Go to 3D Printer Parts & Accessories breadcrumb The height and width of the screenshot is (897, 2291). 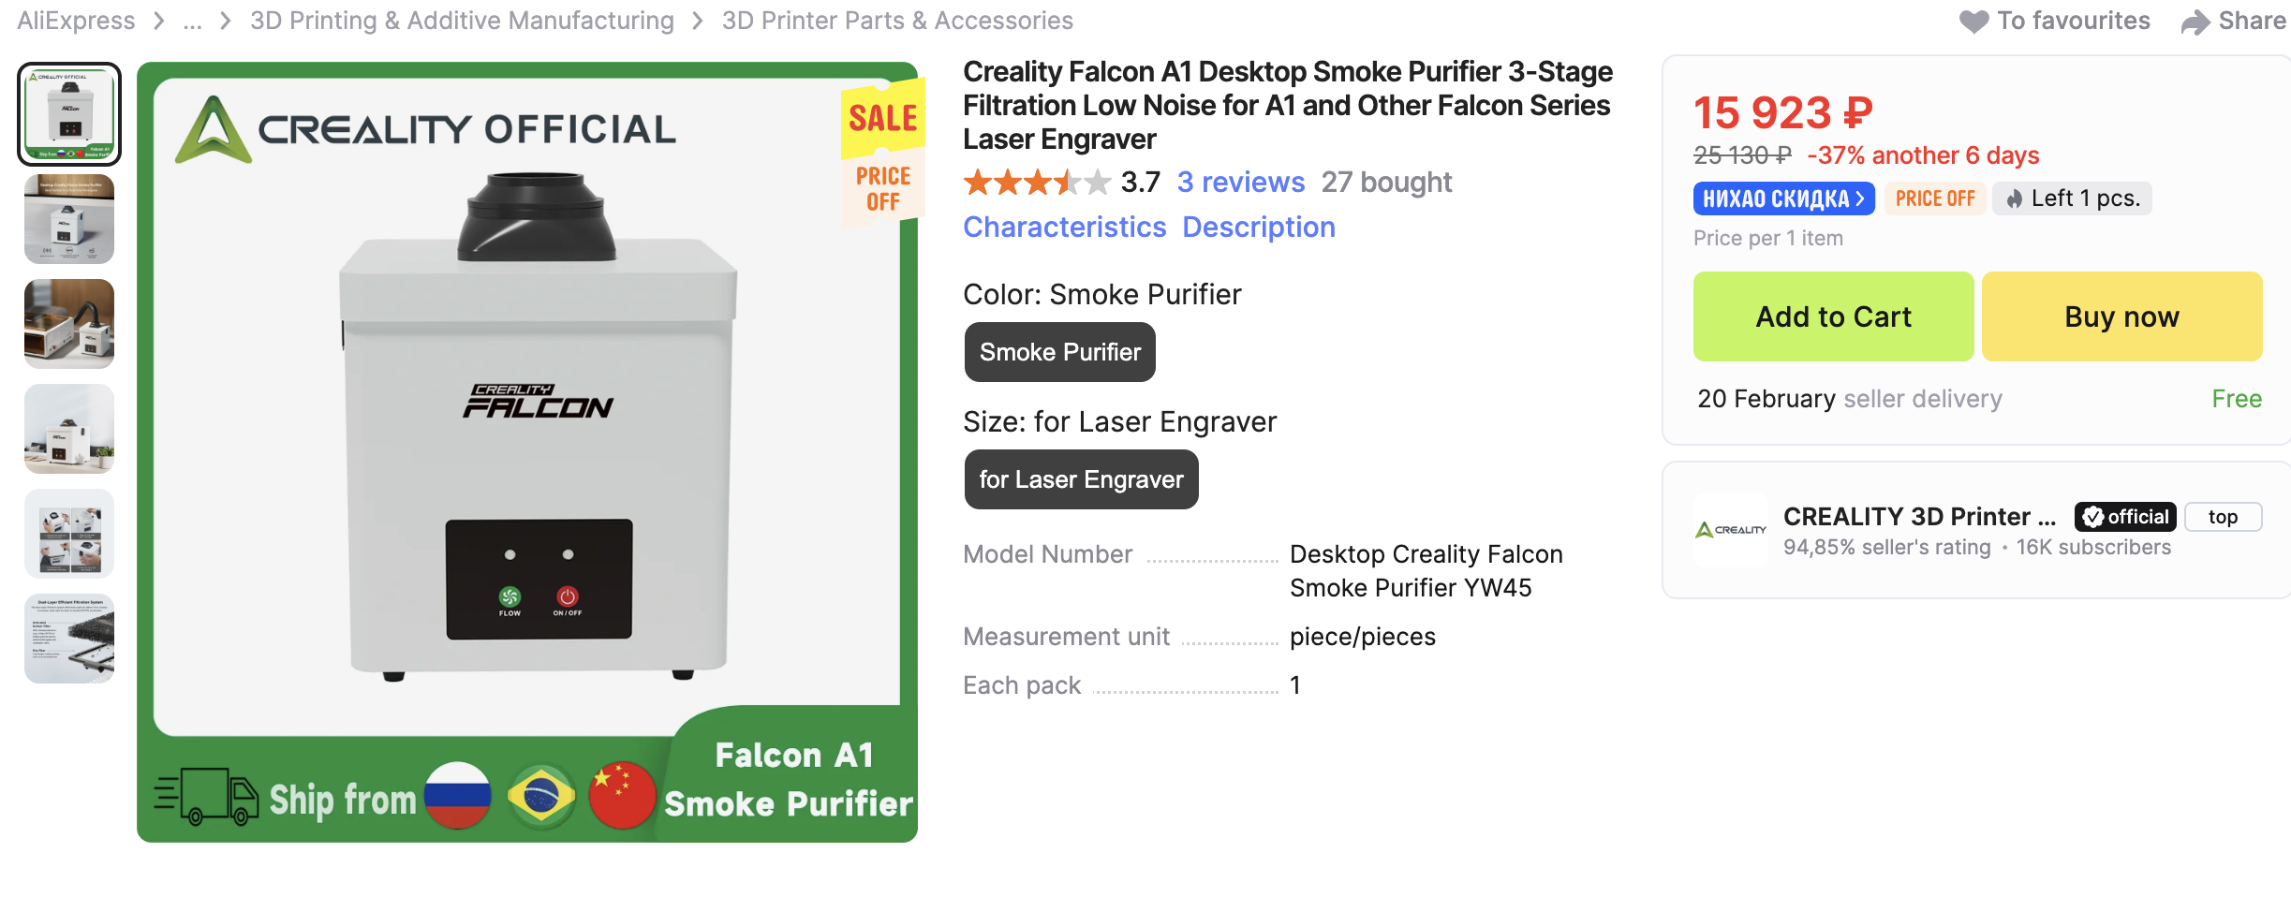[896, 22]
